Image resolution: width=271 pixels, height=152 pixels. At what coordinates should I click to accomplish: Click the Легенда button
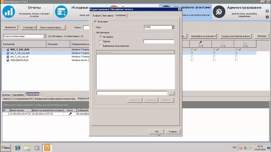pos(262,36)
